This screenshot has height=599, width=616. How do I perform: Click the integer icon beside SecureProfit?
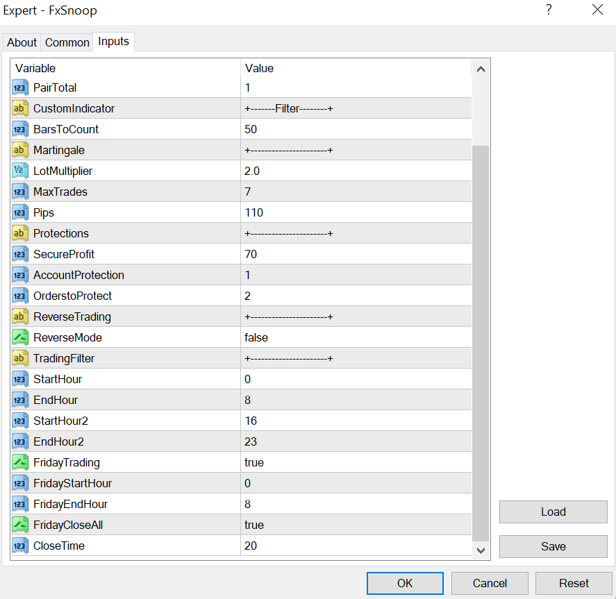pyautogui.click(x=20, y=254)
